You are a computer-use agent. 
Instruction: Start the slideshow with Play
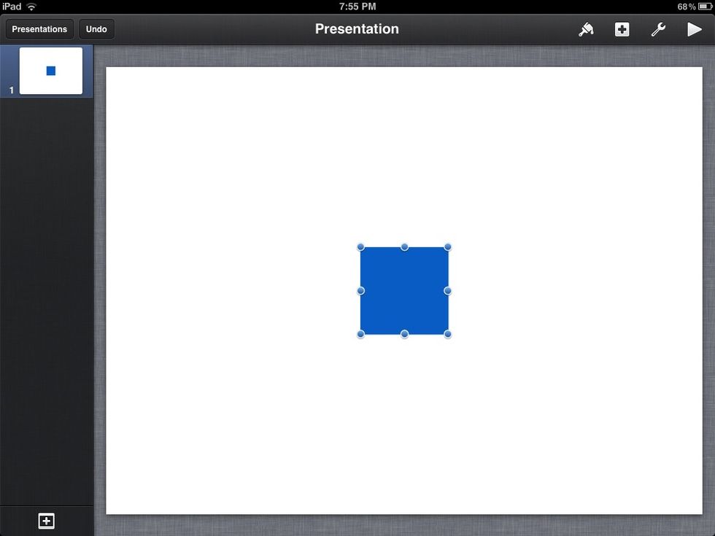point(694,29)
